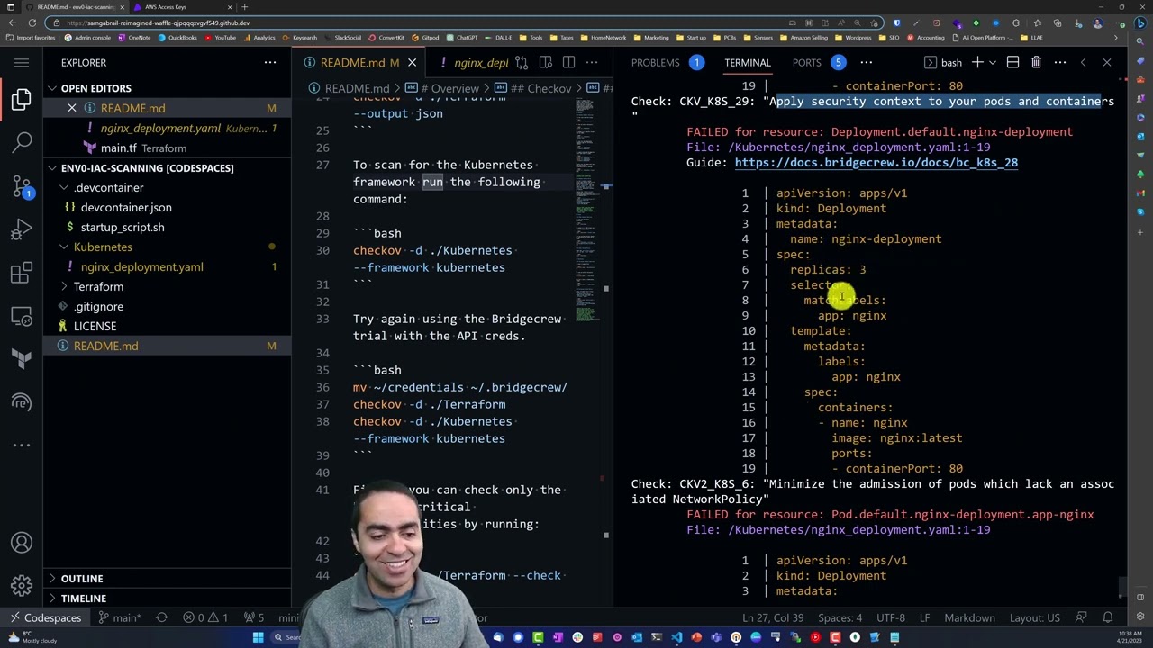Close the README.md editor tab
Screen dimensions: 1153x648
[x=412, y=62]
